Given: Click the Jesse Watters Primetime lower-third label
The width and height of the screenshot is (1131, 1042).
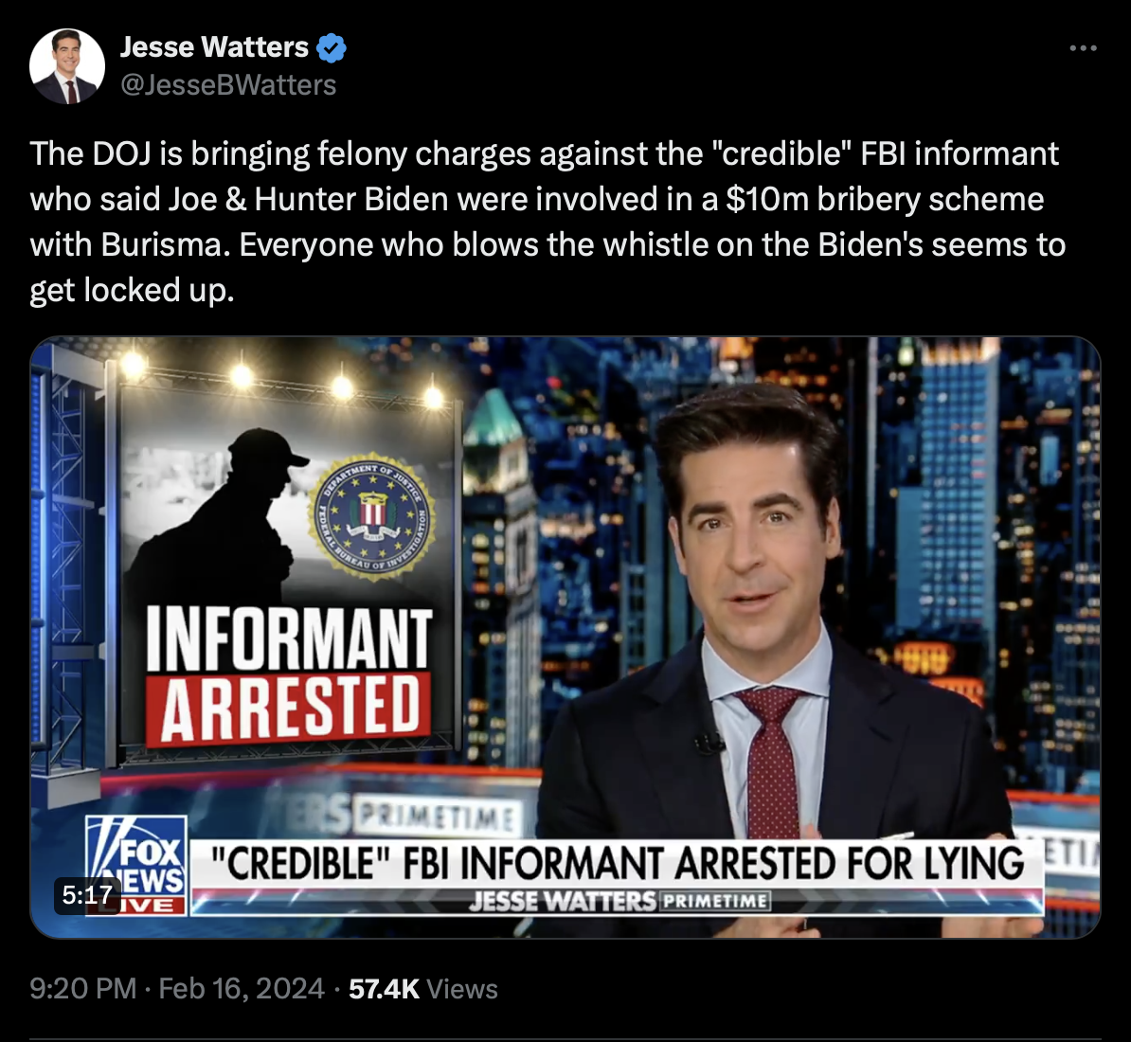Looking at the screenshot, I should pyautogui.click(x=619, y=902).
